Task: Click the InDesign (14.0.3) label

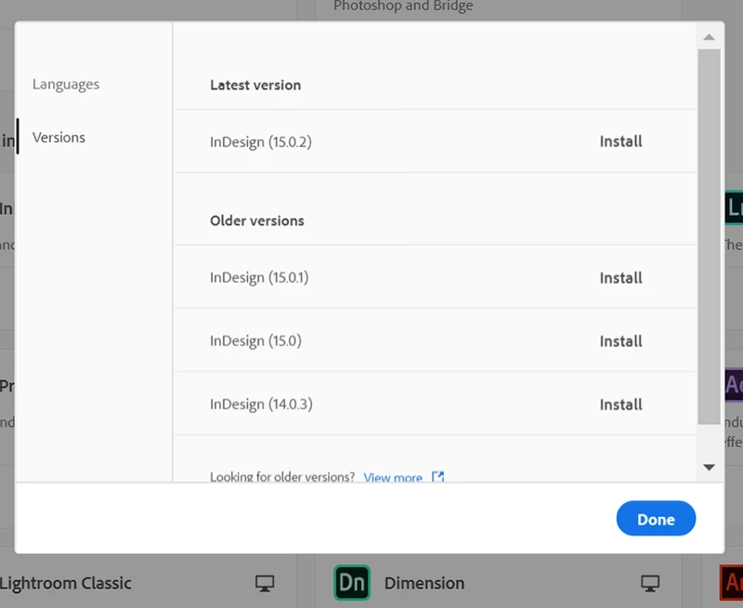Action: pyautogui.click(x=261, y=404)
